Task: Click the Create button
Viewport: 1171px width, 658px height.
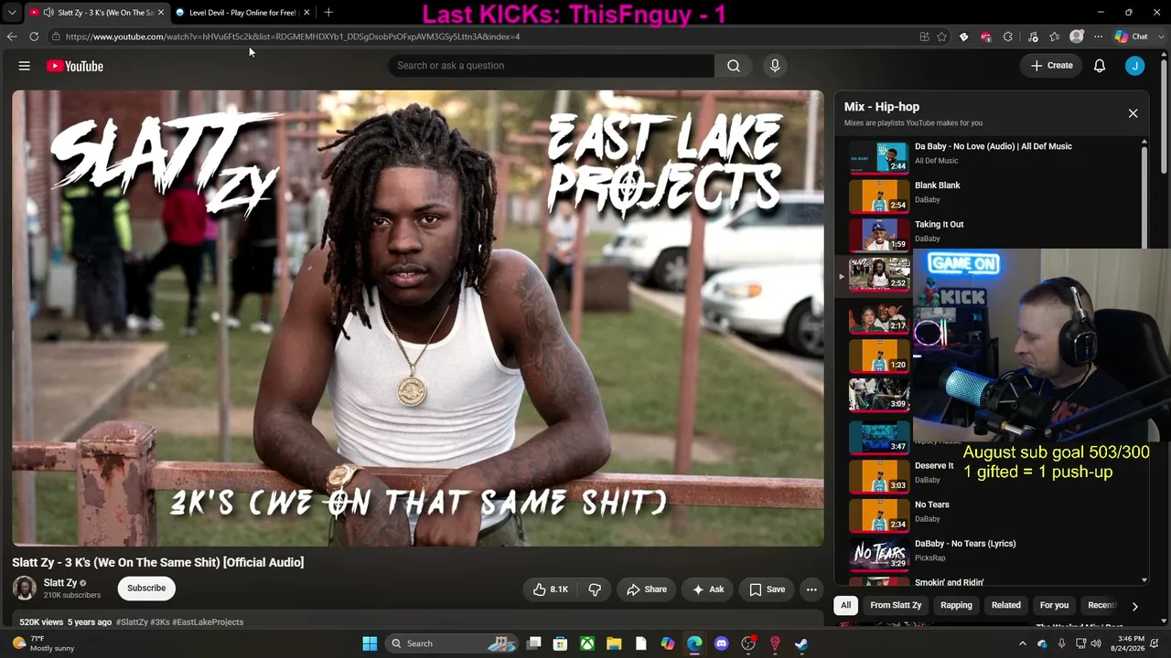Action: (x=1052, y=66)
